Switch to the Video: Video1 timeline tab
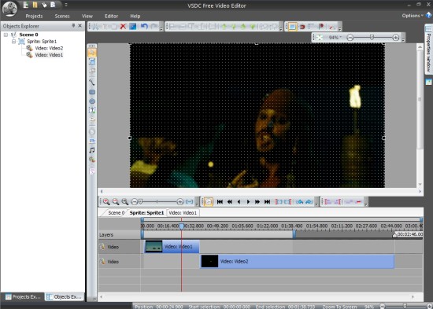433x309 pixels. click(x=183, y=213)
